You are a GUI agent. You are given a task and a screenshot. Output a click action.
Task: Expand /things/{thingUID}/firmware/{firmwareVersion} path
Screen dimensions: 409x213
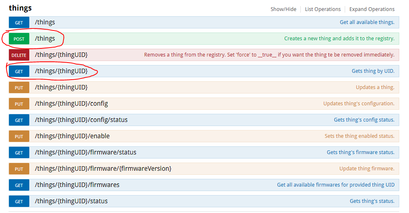(x=103, y=169)
